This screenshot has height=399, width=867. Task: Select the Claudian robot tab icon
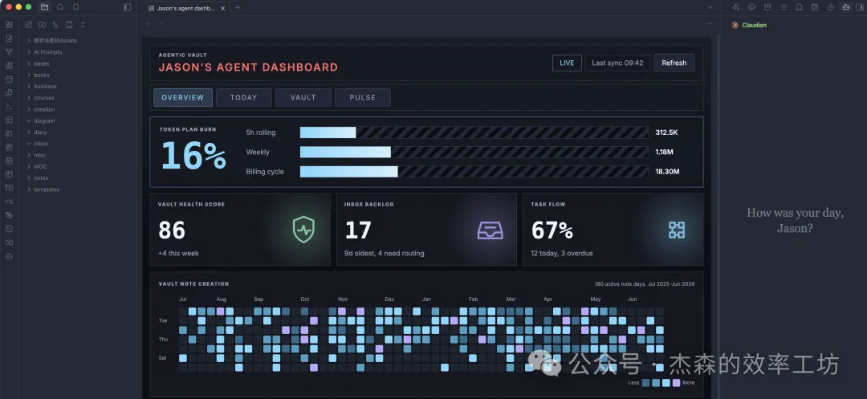click(846, 7)
